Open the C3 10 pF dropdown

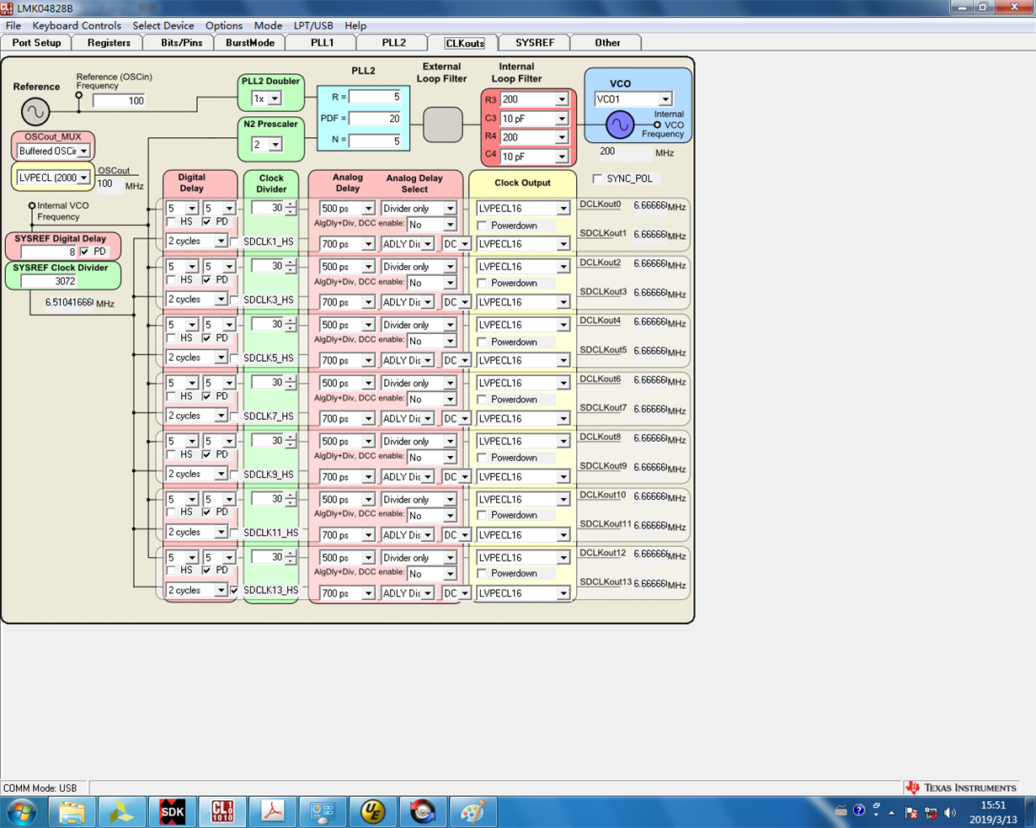click(x=561, y=119)
